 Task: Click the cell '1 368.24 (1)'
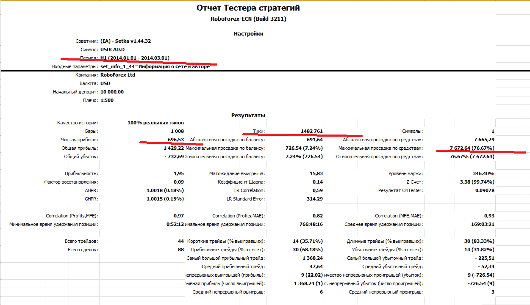[x=308, y=283]
